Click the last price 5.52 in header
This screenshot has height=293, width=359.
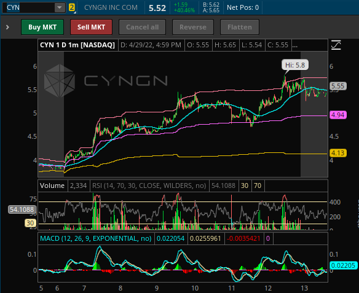pyautogui.click(x=157, y=8)
